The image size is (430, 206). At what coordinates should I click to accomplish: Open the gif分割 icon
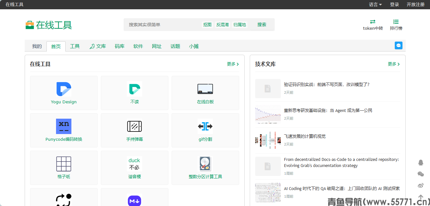point(205,126)
